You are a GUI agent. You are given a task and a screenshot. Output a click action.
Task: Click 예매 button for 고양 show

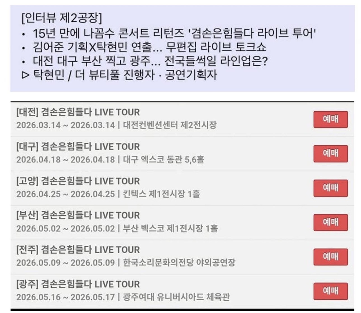point(330,188)
